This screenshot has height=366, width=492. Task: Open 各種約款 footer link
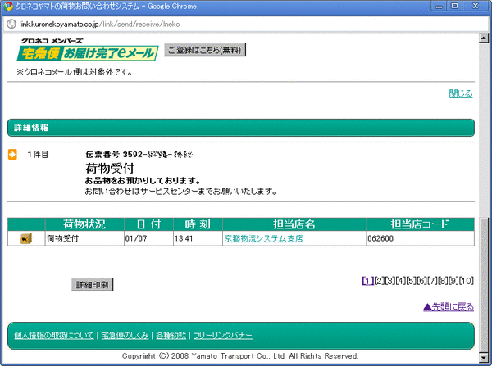pos(171,336)
